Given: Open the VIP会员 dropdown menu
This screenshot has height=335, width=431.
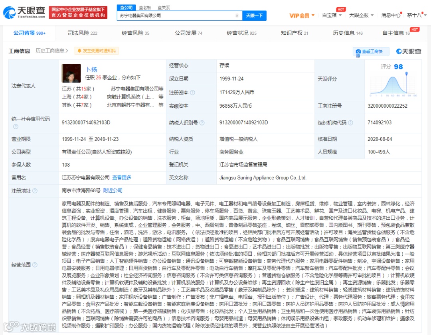Looking at the screenshot, I should [302, 16].
